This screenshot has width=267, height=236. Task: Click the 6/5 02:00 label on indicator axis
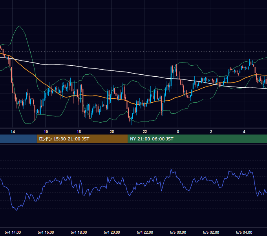coord(211,232)
